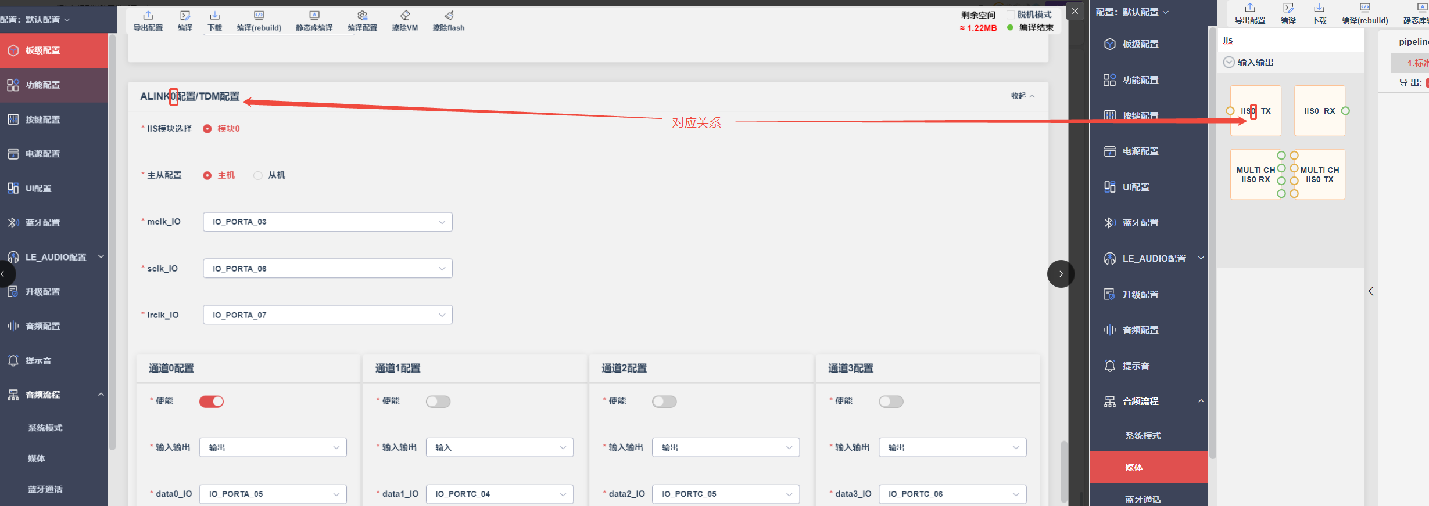The width and height of the screenshot is (1429, 506).
Task: Click the IIS0_RX node block
Action: pos(1320,111)
